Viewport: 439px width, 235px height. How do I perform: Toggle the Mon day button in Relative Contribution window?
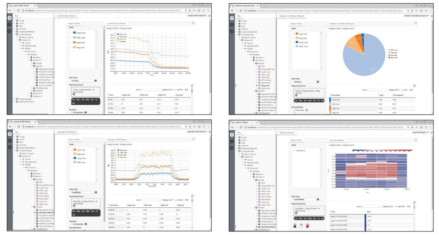[301, 100]
